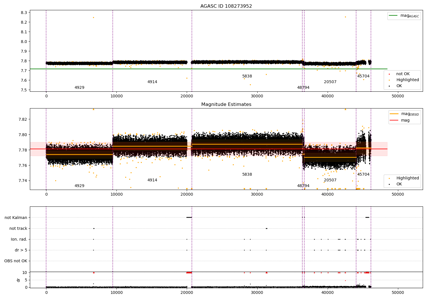
Task: Click the 7.82 y-axis tick label
Action: click(x=23, y=119)
